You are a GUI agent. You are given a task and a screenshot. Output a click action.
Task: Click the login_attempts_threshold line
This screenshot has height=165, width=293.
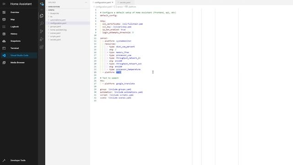click(118, 33)
